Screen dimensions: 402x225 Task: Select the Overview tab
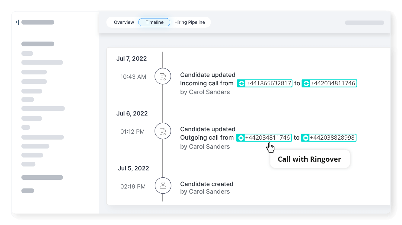[124, 22]
